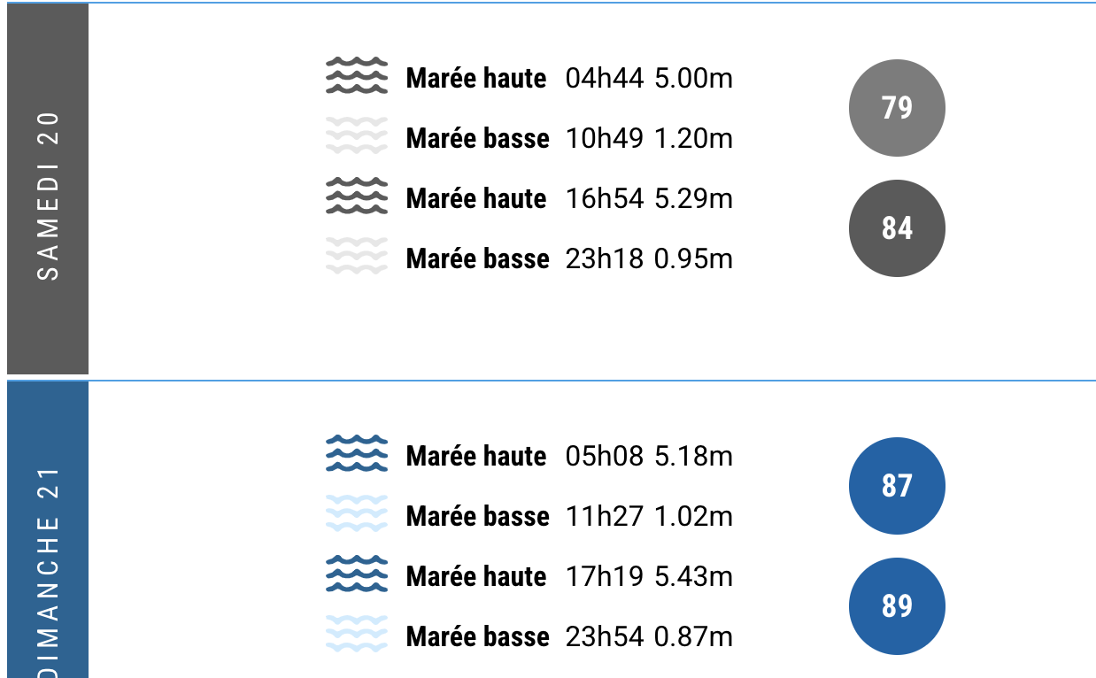1096x678 pixels.
Task: Click Sunday's 17h19 high tide wave icon
Action: pos(357,574)
